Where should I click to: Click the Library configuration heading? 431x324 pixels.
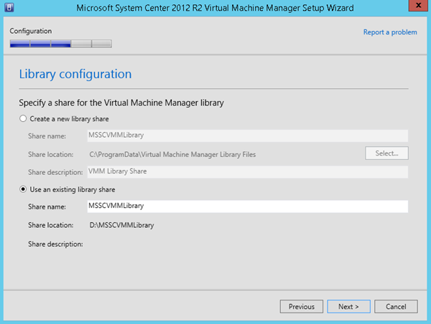75,74
